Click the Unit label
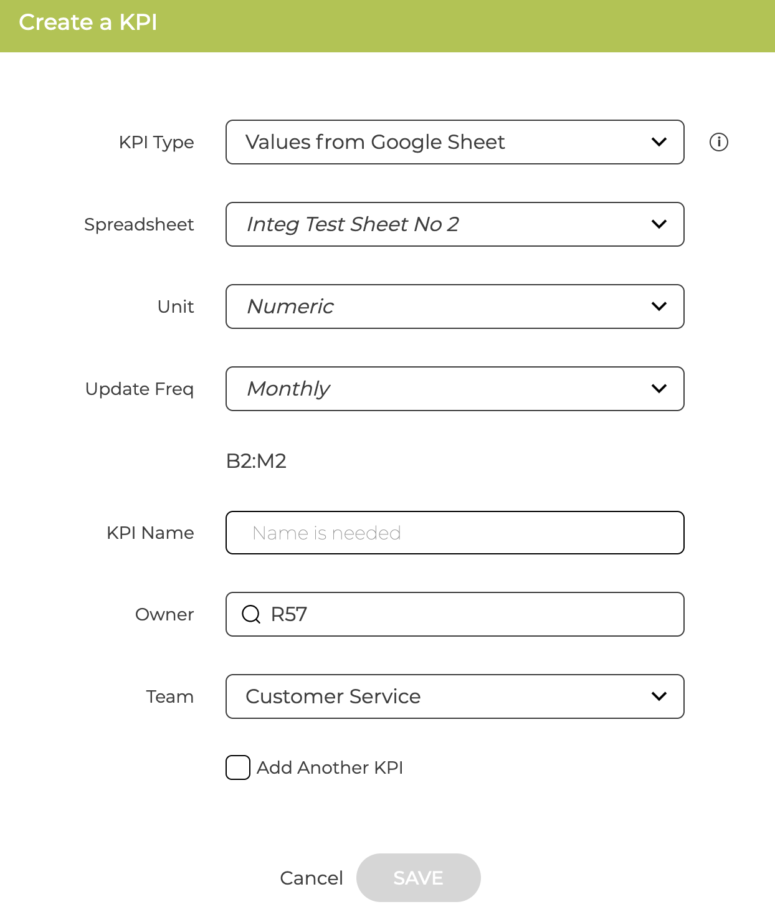 (x=176, y=306)
